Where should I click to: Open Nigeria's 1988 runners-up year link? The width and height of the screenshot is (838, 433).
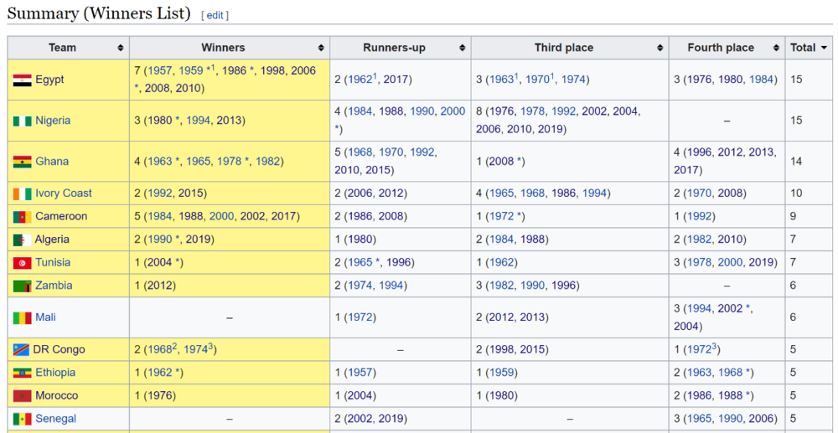391,111
